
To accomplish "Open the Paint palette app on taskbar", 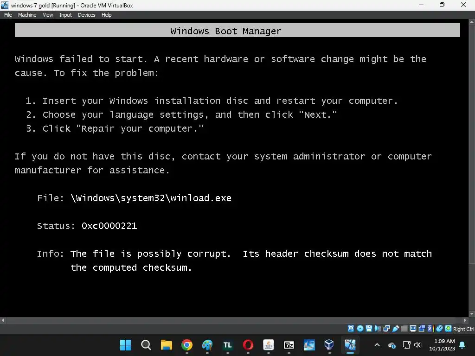I will tap(207, 344).
